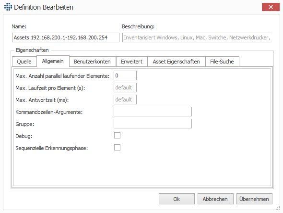The width and height of the screenshot is (283, 213).
Task: Toggle the Sequenzielle Erkennungsphase checkbox
Action: 117,147
